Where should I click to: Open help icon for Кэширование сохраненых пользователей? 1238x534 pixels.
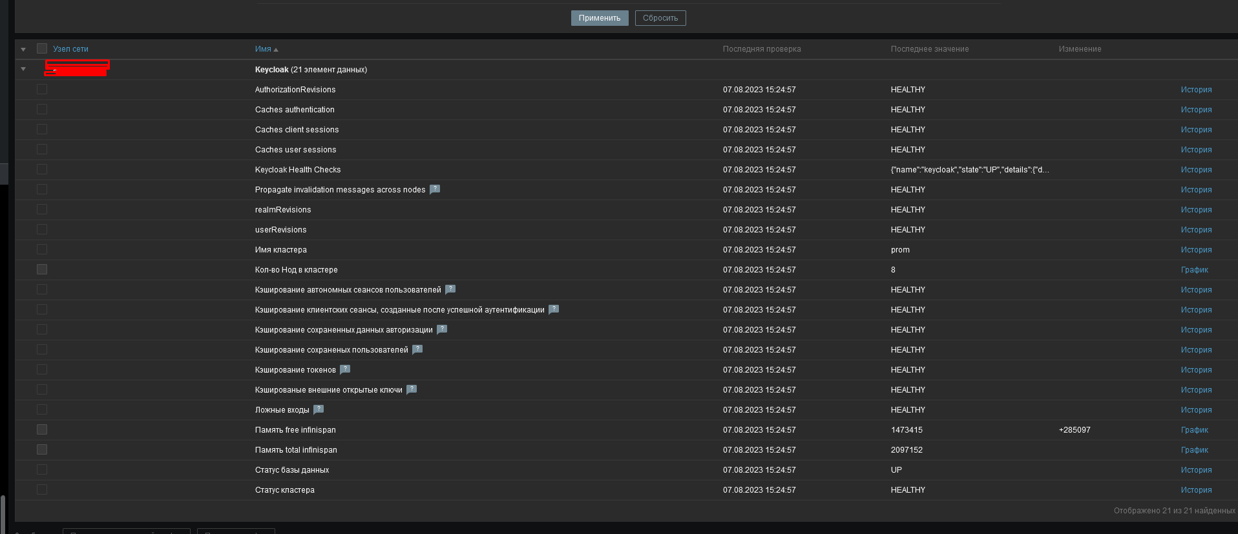tap(417, 349)
